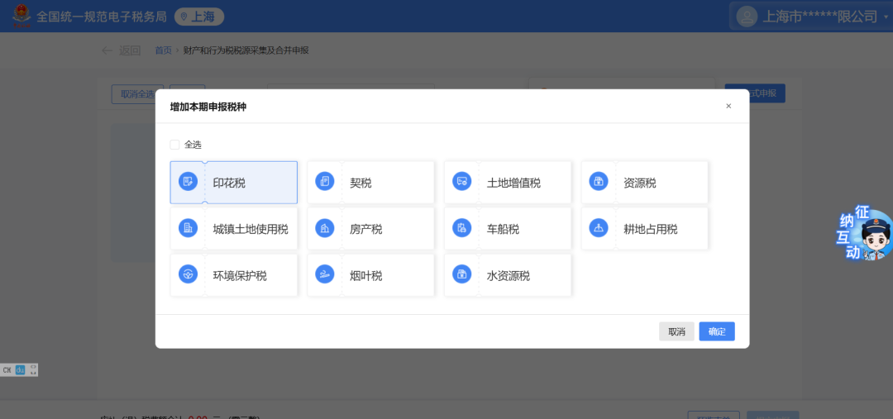Pick the 城镇土地使用税 icon
The image size is (893, 419).
pos(189,229)
